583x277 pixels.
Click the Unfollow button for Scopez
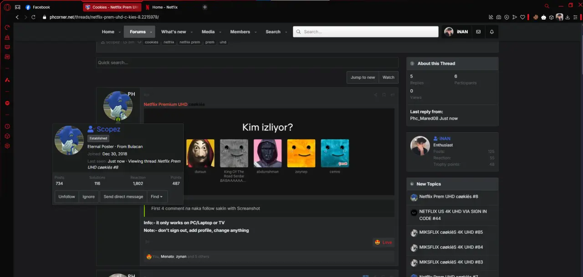[66, 197]
